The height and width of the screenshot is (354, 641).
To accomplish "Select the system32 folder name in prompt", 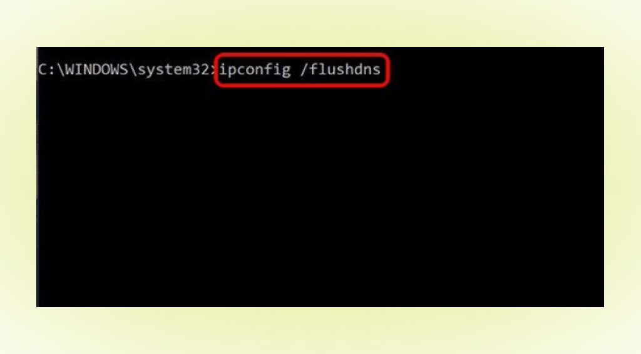I will pyautogui.click(x=174, y=70).
